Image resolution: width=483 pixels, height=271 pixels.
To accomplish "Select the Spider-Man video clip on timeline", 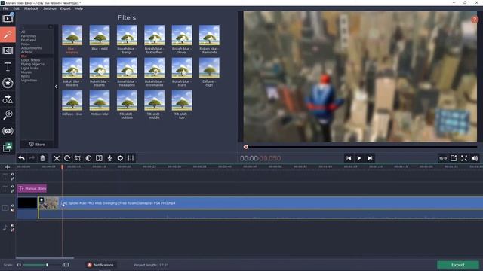I will point(260,208).
